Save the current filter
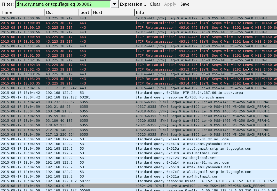Viewport: 277px width, 191px height. point(185,4)
